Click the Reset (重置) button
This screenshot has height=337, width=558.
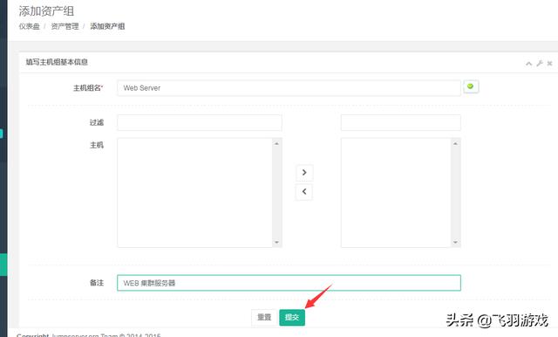[264, 317]
